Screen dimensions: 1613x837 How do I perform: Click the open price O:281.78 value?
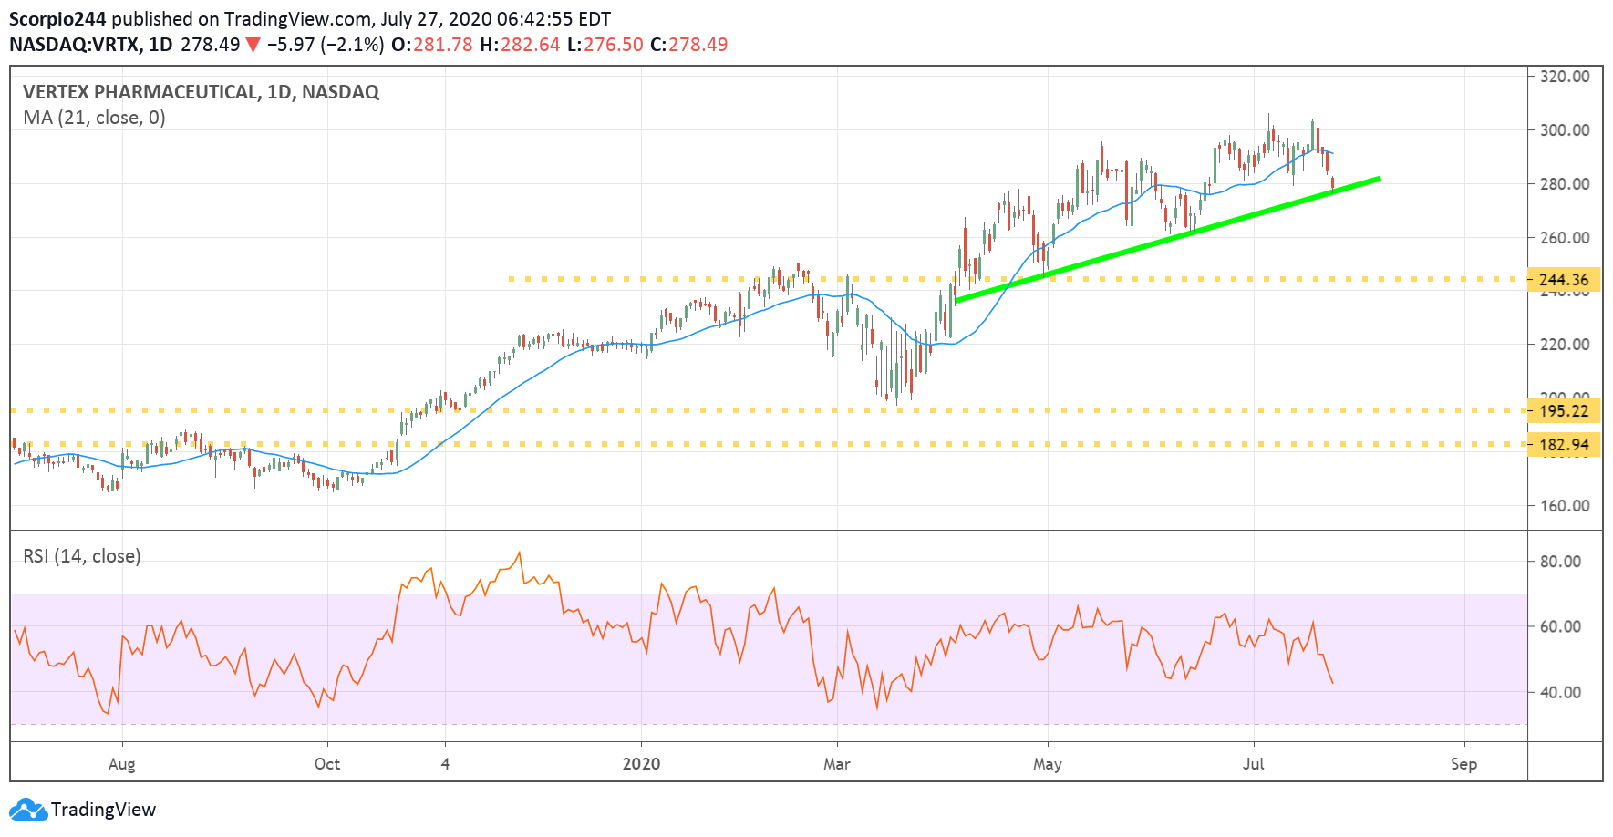432,45
